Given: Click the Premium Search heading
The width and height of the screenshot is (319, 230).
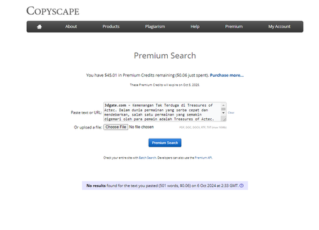Looking at the screenshot, I should (x=165, y=56).
